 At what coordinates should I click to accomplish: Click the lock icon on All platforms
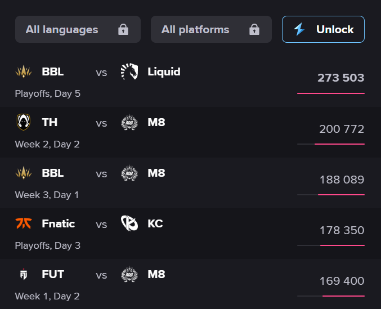tap(254, 30)
